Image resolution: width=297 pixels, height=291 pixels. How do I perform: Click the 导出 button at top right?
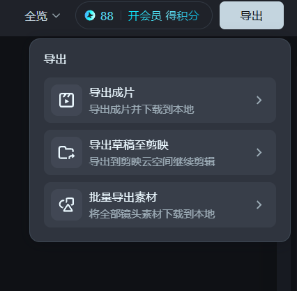252,15
